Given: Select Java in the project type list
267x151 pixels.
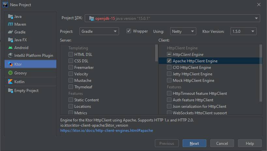Looking at the screenshot, I should (x=30, y=17).
